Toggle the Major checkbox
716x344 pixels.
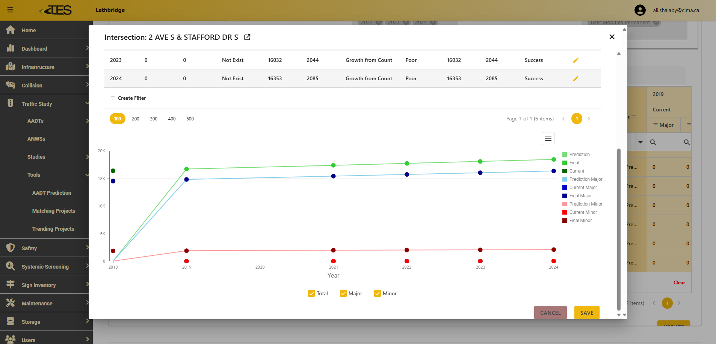coord(343,293)
